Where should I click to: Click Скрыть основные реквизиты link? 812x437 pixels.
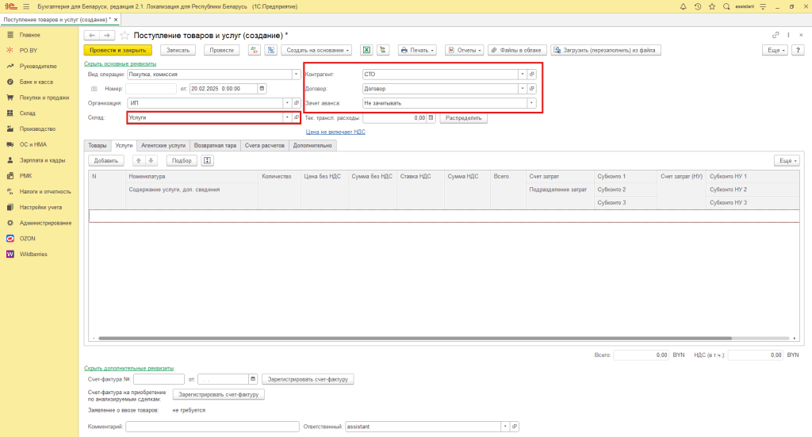[x=121, y=63]
